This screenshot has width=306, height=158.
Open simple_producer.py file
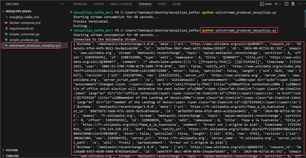(x=24, y=40)
